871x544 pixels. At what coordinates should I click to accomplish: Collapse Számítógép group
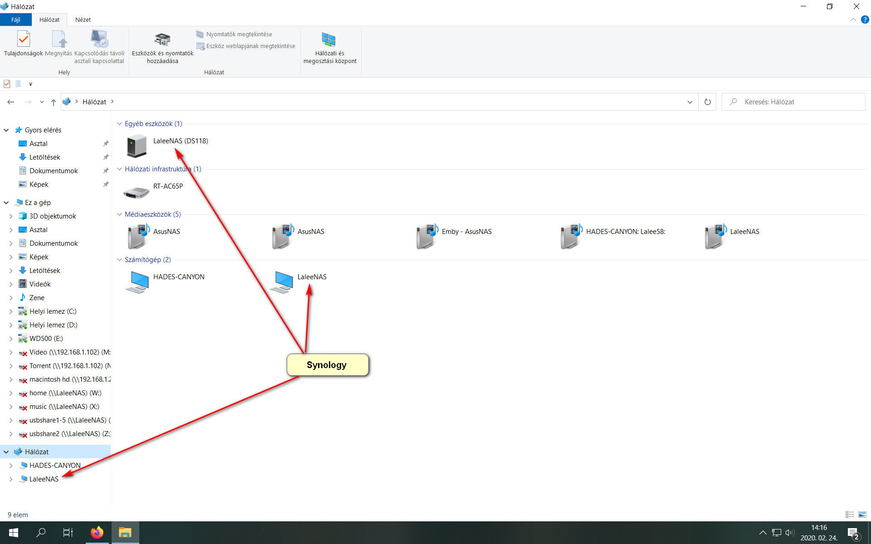point(120,259)
